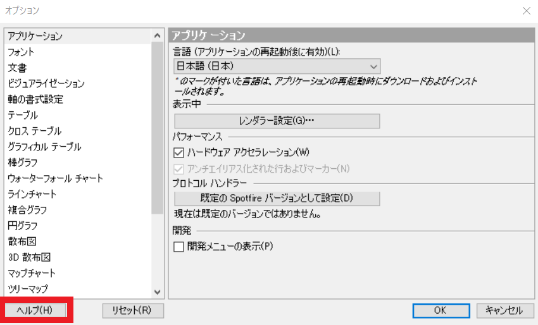Select 軸の書式設定 in the list
Viewport: 538px width, 325px height.
pyautogui.click(x=78, y=99)
